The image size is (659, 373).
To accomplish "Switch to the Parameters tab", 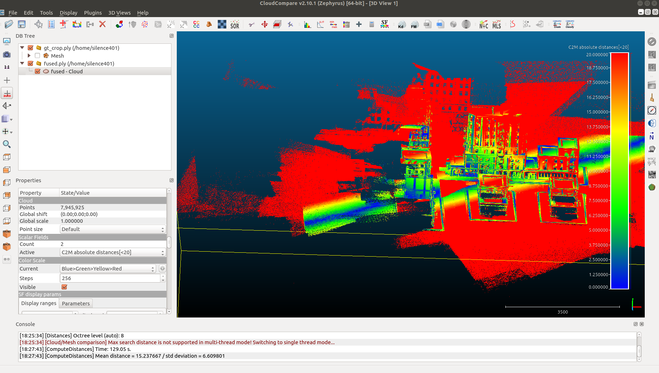I will 76,303.
